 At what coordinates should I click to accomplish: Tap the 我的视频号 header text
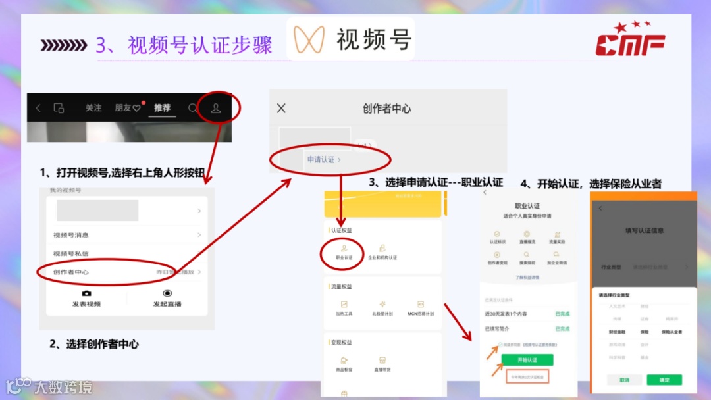pos(65,190)
